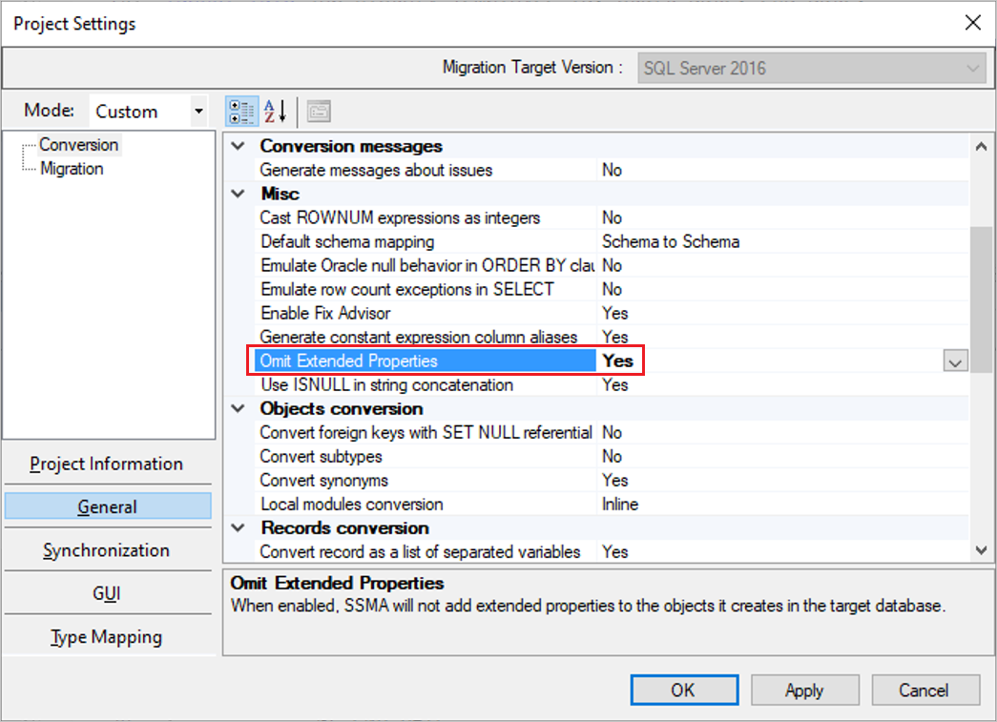Image resolution: width=997 pixels, height=722 pixels.
Task: Open the Synchronization settings section
Action: (x=107, y=551)
